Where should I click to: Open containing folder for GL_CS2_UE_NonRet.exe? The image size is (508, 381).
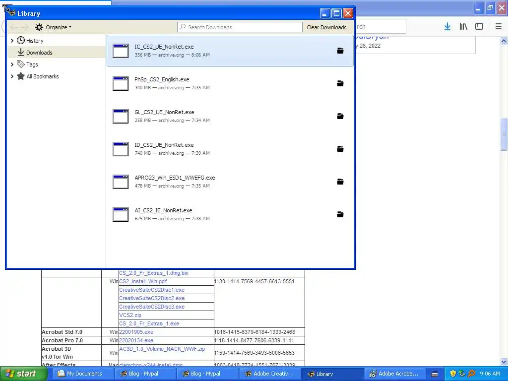pos(340,116)
